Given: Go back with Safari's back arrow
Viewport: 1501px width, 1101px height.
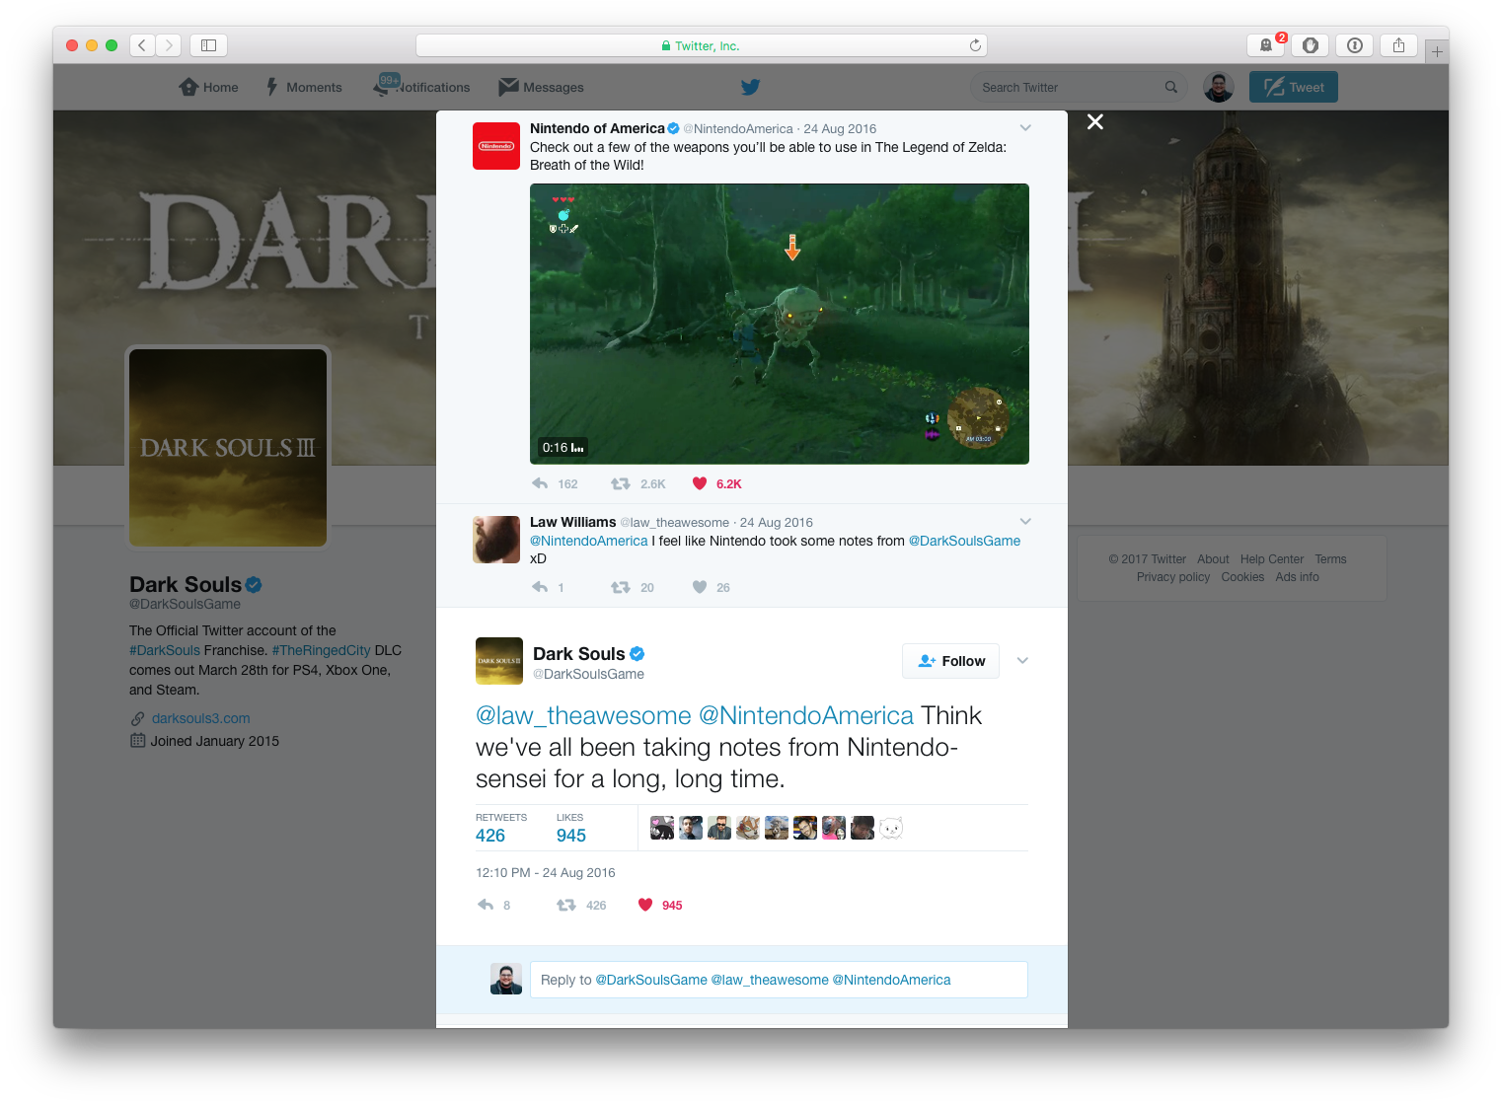Looking at the screenshot, I should [143, 45].
